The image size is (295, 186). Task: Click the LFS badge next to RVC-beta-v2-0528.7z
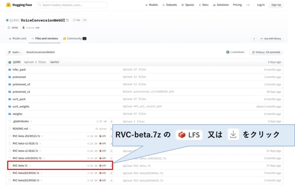pyautogui.click(x=102, y=144)
